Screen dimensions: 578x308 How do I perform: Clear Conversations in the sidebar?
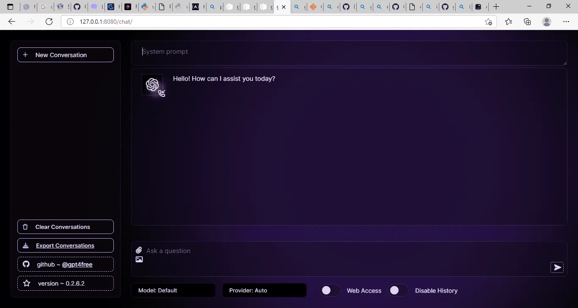[66, 227]
